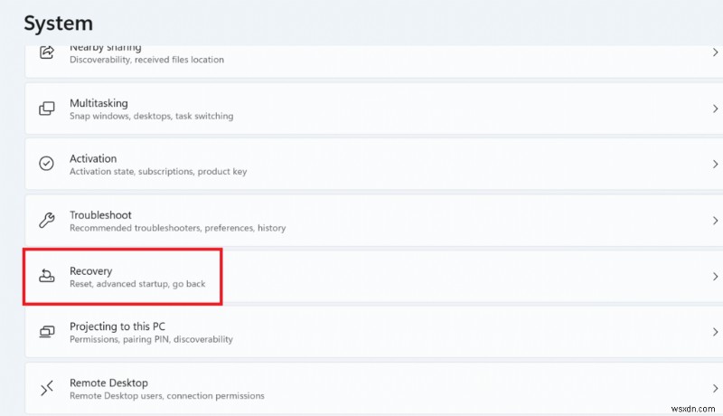Click 'Recommended troubleshooters, preferences, history' text
Image resolution: width=723 pixels, height=416 pixels.
(x=177, y=228)
